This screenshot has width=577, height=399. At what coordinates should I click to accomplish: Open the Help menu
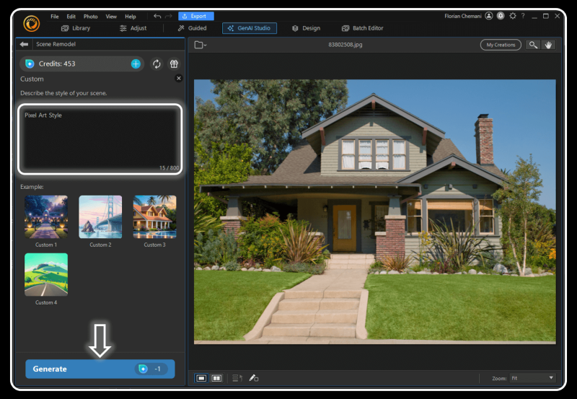(x=131, y=17)
